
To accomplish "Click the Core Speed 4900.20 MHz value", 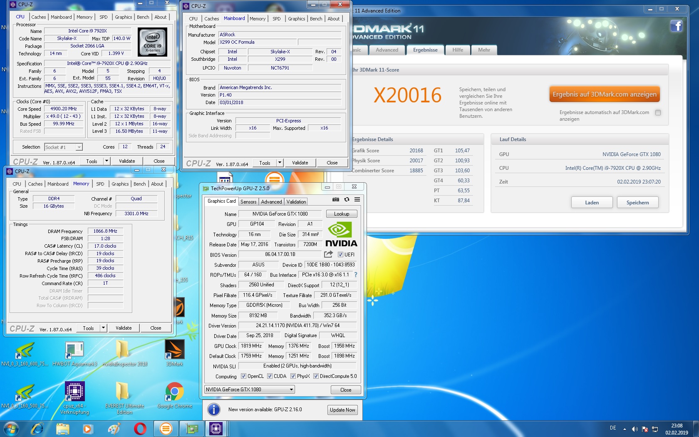I will click(64, 109).
